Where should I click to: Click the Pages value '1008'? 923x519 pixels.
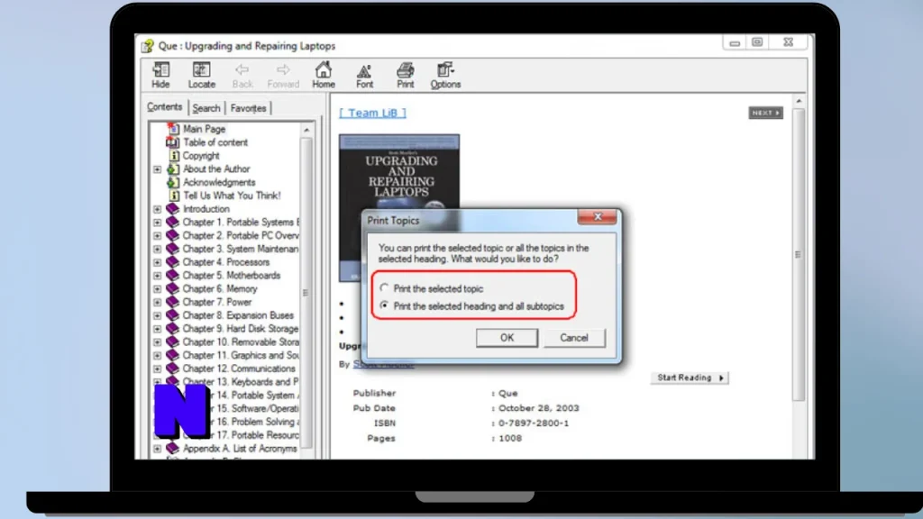tap(510, 439)
